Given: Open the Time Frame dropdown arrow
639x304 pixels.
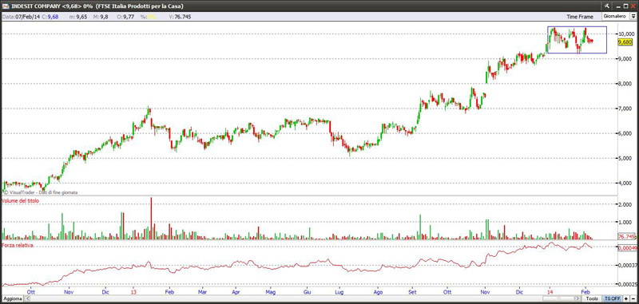Looking at the screenshot, I should pyautogui.click(x=633, y=16).
